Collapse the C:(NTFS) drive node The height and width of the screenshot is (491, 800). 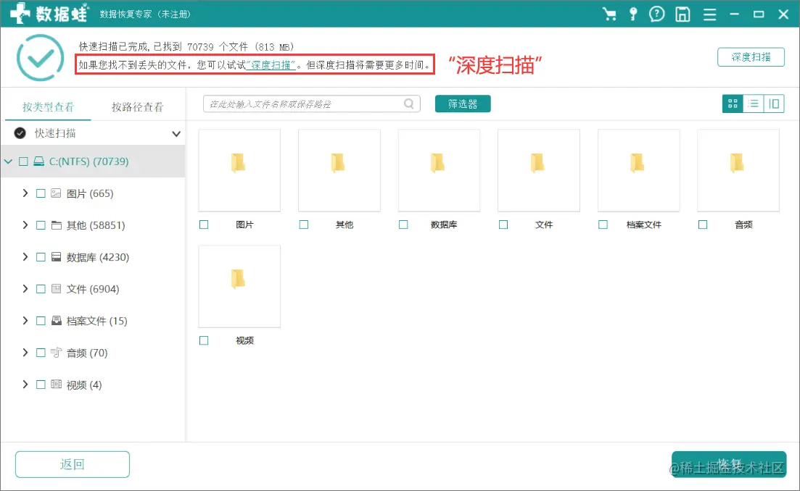coord(8,161)
